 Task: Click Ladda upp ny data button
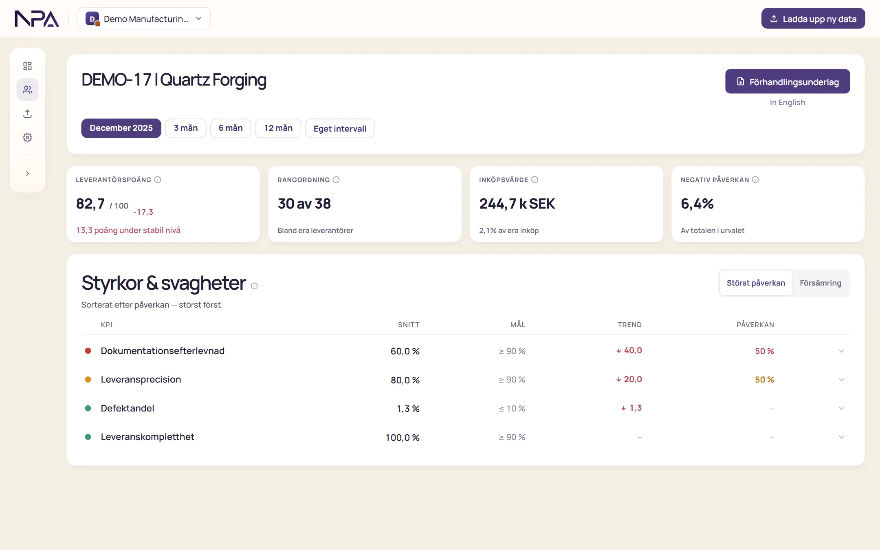(x=813, y=19)
